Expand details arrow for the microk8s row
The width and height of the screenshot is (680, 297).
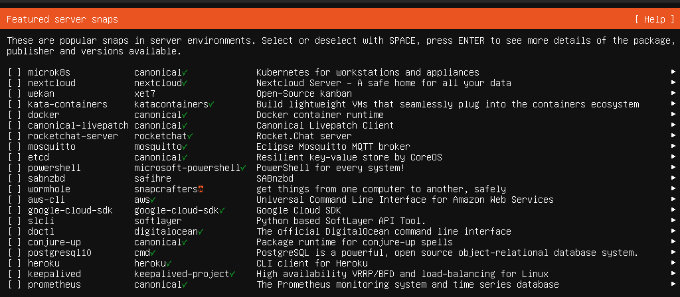click(x=673, y=72)
